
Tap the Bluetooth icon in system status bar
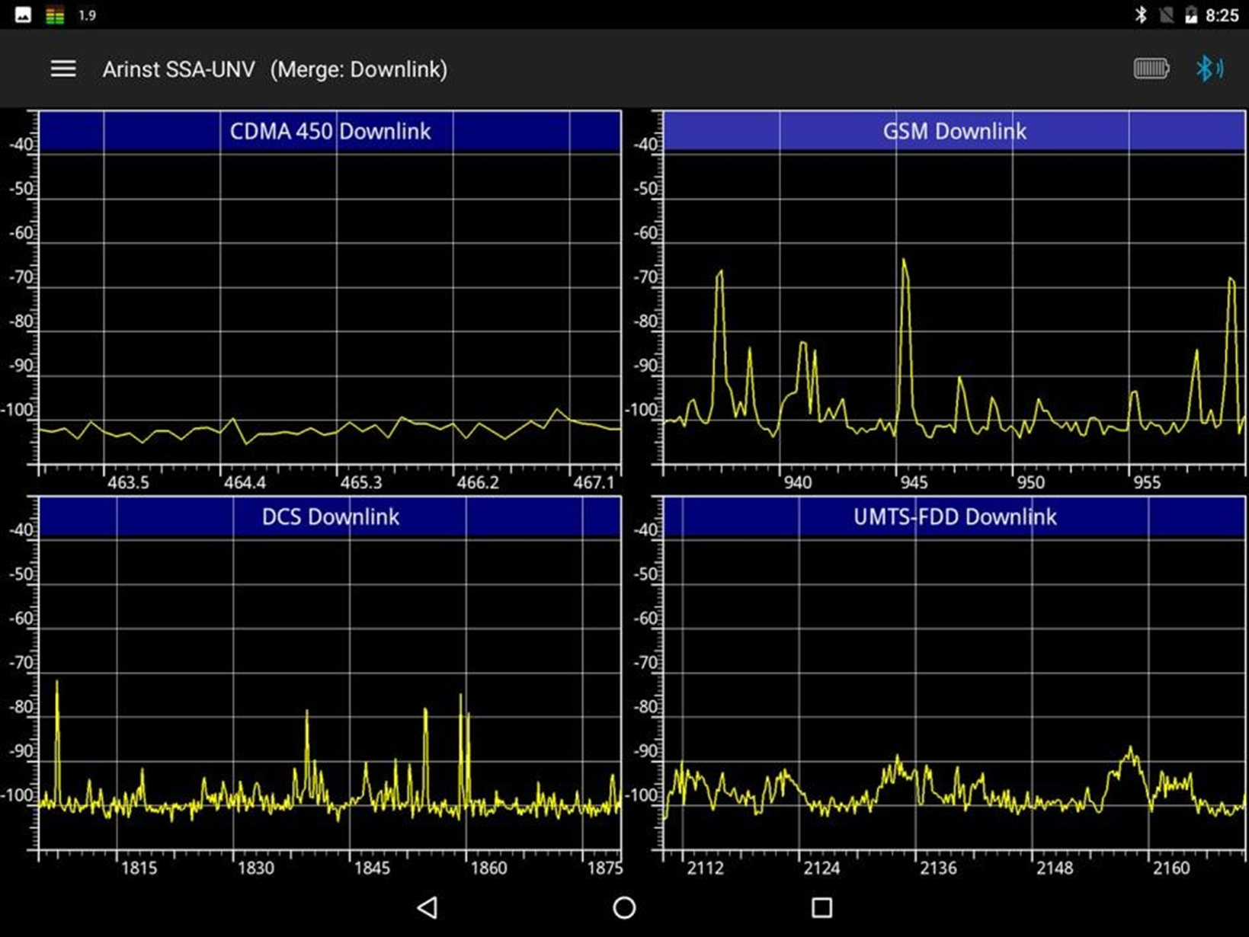click(x=1141, y=15)
